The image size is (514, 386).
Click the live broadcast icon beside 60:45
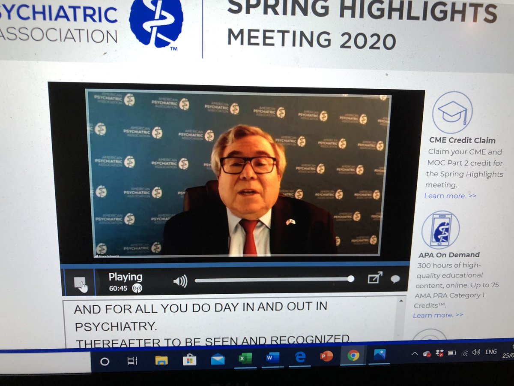click(x=137, y=288)
